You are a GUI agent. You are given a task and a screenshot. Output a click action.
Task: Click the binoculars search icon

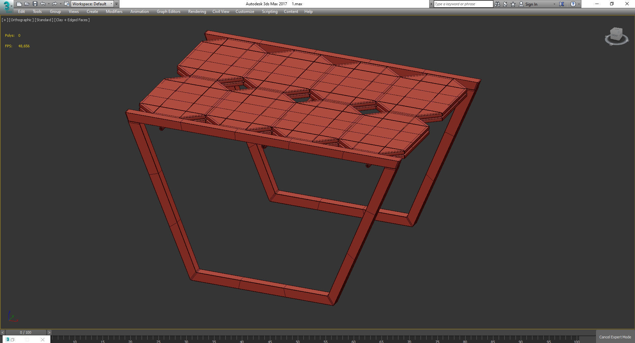tap(497, 4)
